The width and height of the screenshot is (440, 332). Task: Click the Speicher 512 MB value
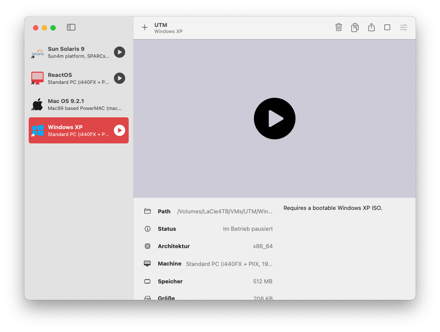point(263,282)
